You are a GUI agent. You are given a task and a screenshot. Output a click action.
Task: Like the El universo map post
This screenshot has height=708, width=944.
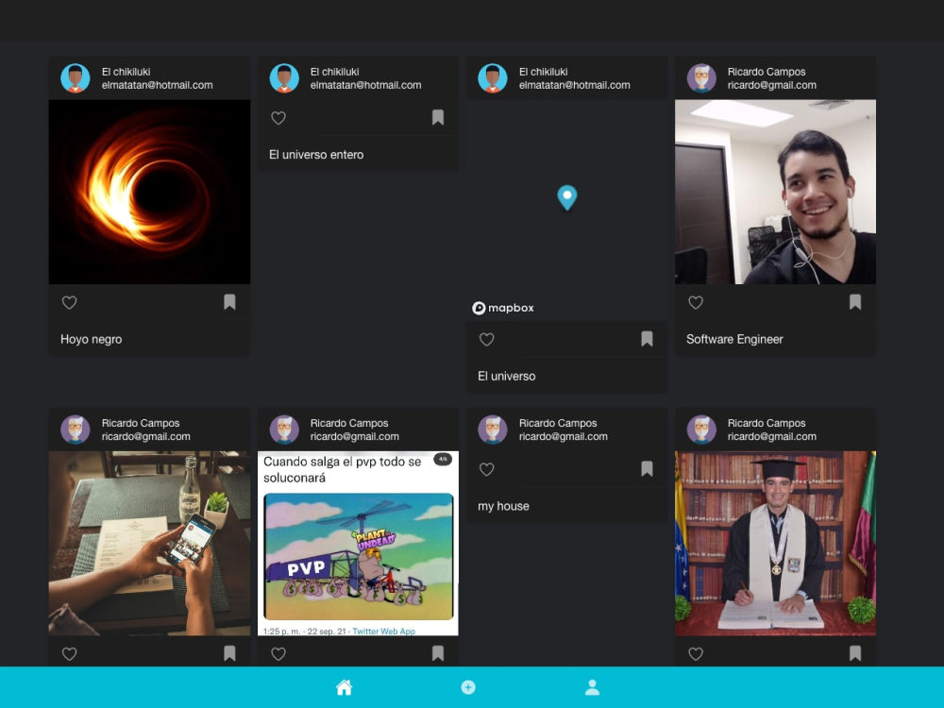[486, 340]
